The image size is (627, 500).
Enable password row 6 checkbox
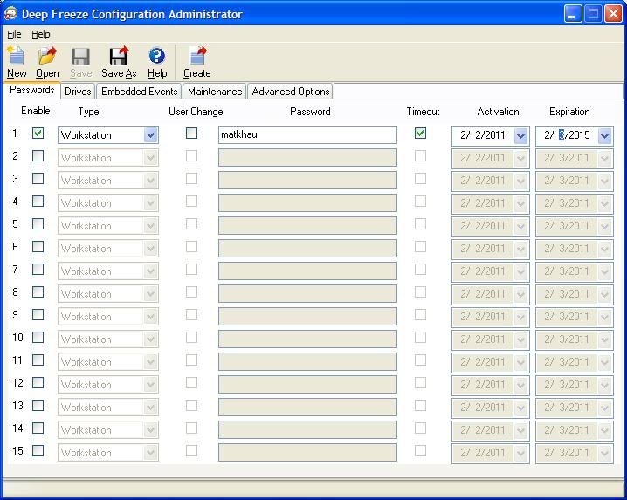click(x=38, y=247)
